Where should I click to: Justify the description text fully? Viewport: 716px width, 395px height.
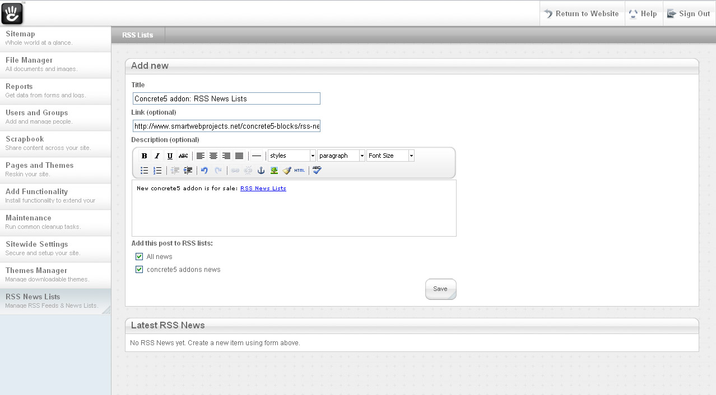coord(239,156)
